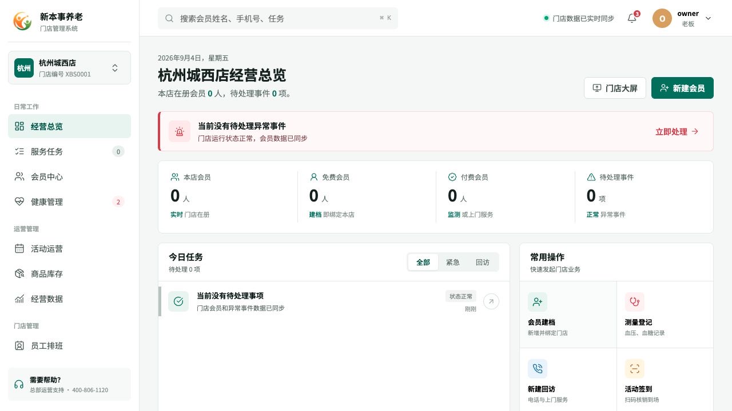Click the red siren alert icon
The image size is (732, 411).
tap(180, 131)
